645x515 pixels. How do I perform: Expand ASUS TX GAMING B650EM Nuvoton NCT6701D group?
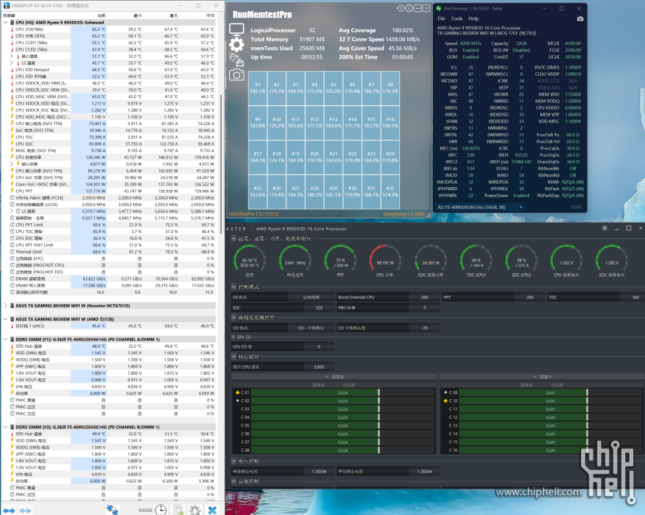click(x=6, y=306)
